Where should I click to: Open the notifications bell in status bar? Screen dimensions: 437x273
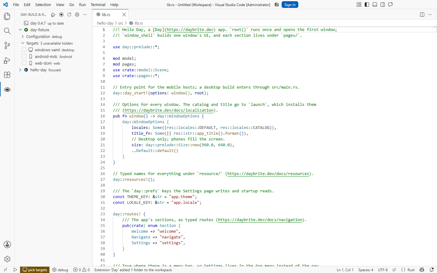[x=432, y=270]
